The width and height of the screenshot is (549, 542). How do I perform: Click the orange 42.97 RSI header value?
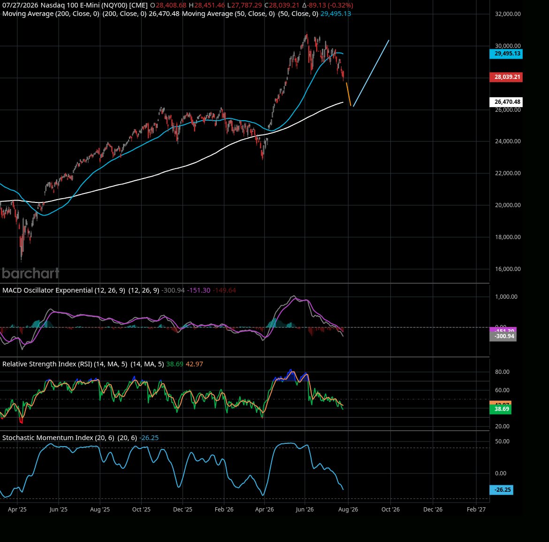(x=194, y=364)
